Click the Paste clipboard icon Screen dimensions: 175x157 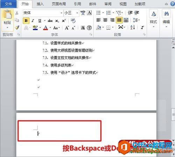(7, 15)
